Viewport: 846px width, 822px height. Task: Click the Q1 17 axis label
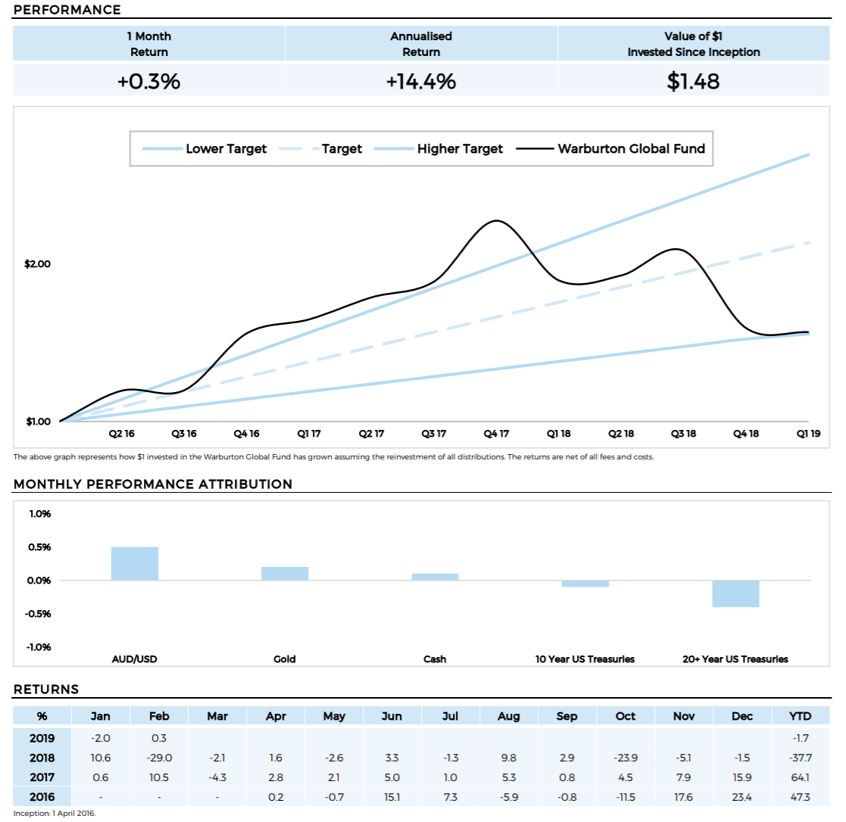(x=309, y=434)
